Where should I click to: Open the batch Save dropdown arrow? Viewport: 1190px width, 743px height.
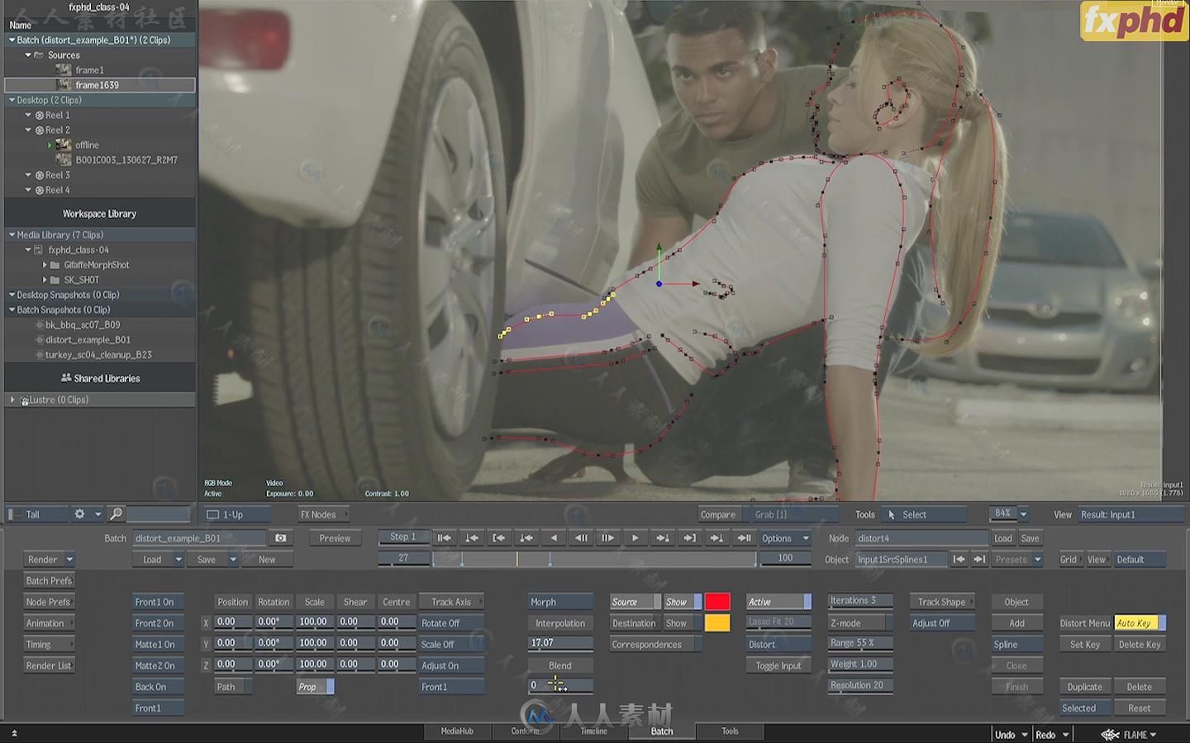coord(233,560)
